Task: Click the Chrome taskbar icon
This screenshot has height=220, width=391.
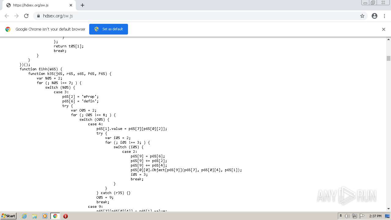Action: [x=55, y=216]
